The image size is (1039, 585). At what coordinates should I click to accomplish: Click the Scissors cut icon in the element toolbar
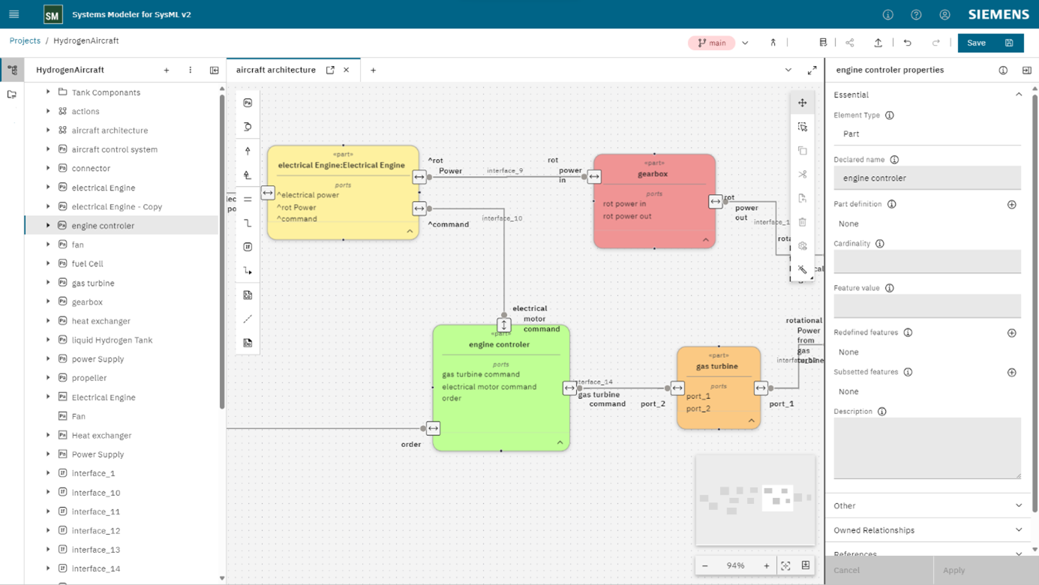pyautogui.click(x=802, y=175)
